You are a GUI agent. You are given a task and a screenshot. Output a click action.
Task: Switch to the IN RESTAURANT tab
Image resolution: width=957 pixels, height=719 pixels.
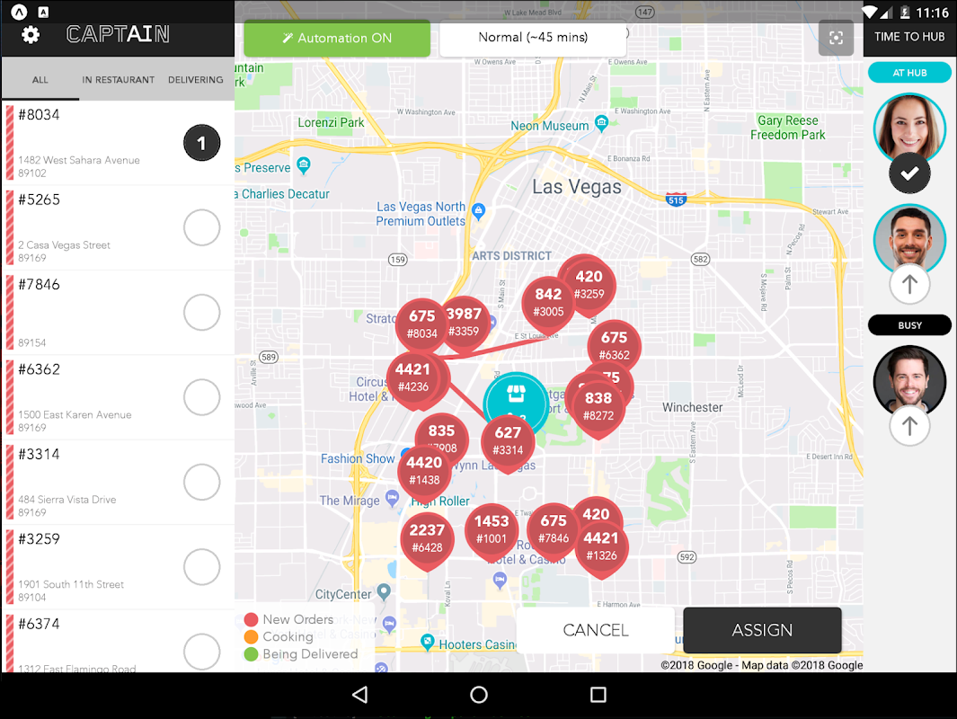pos(119,79)
